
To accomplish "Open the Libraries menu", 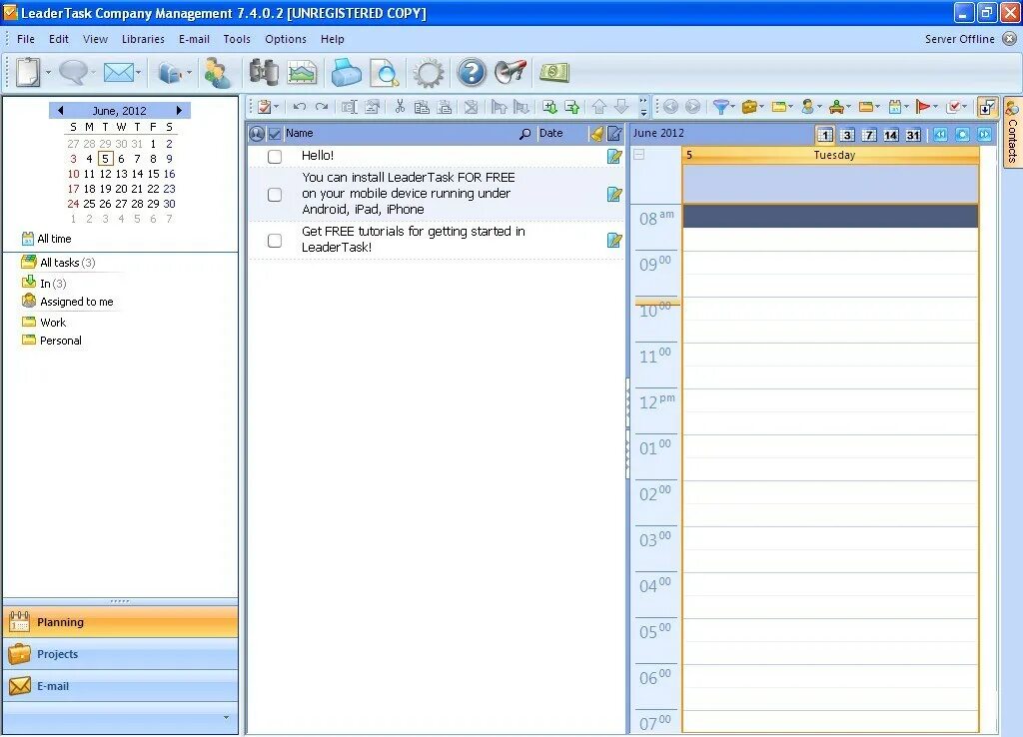I will [x=143, y=39].
